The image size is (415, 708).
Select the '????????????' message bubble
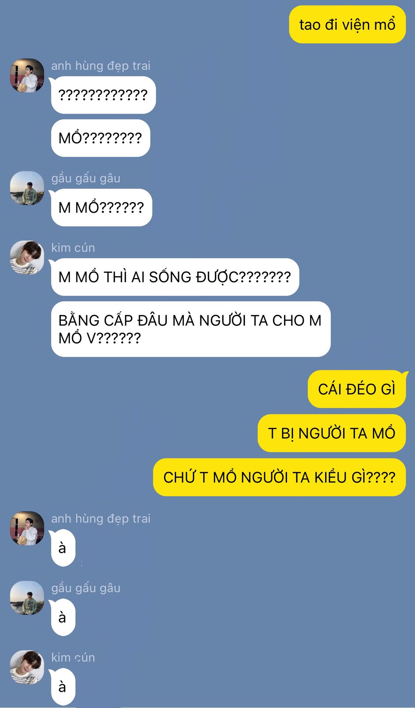(x=103, y=95)
